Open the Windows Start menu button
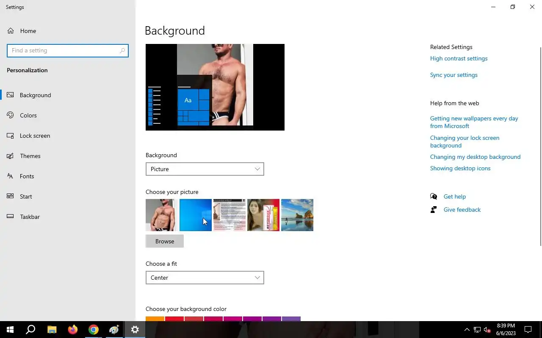 coord(10,330)
